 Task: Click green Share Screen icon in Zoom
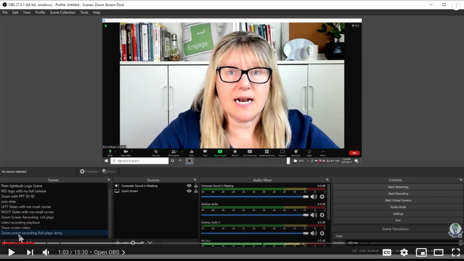220,152
